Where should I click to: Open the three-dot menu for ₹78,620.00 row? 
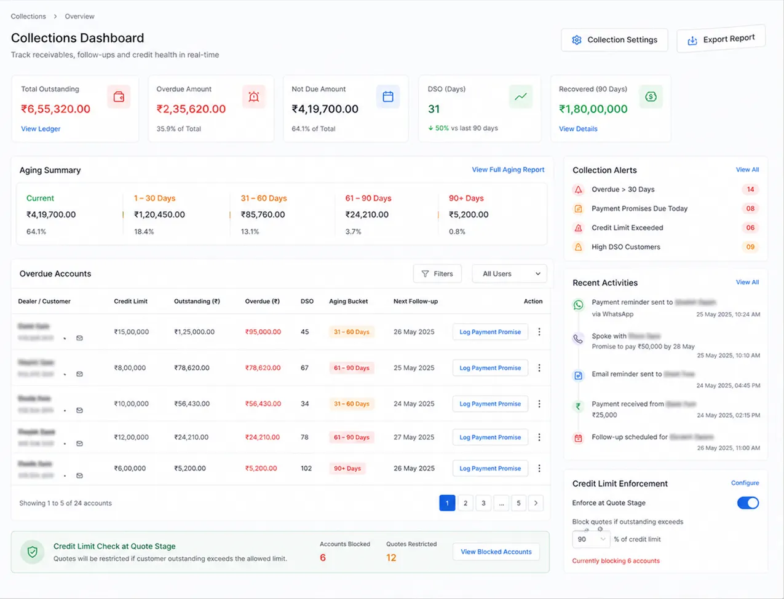point(539,368)
